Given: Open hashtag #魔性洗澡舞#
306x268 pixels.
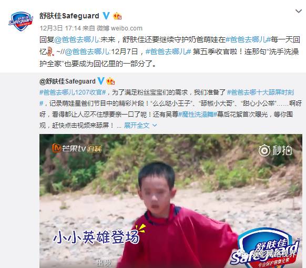Looking at the screenshot, I should [x=198, y=115].
